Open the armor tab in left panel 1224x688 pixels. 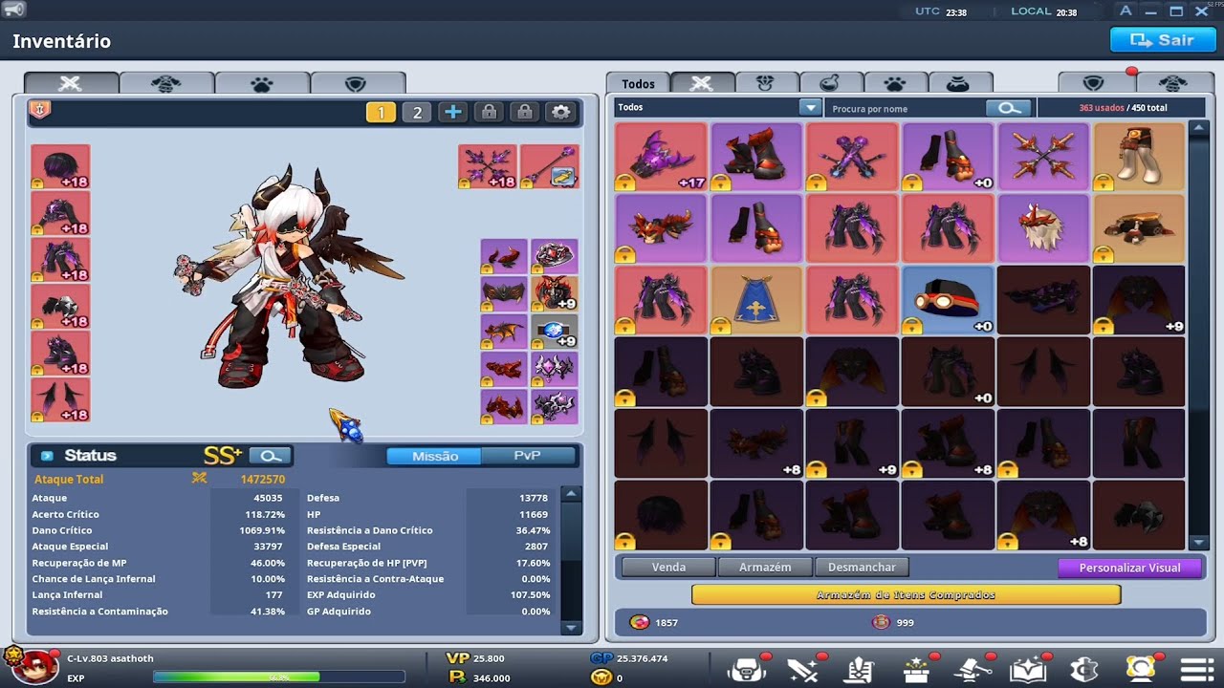coord(166,83)
